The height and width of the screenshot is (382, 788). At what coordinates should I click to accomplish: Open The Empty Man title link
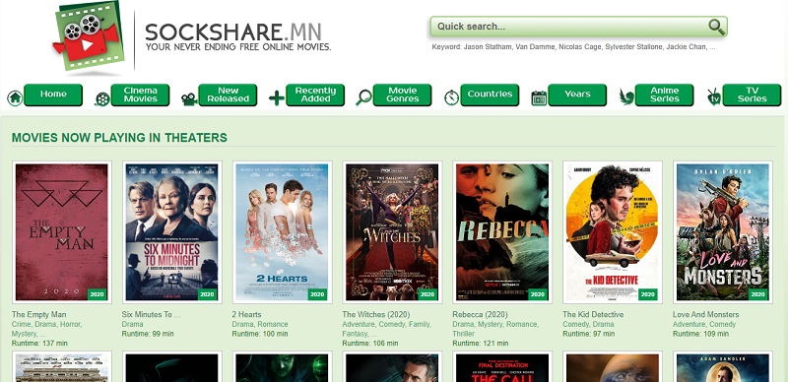[x=38, y=315]
